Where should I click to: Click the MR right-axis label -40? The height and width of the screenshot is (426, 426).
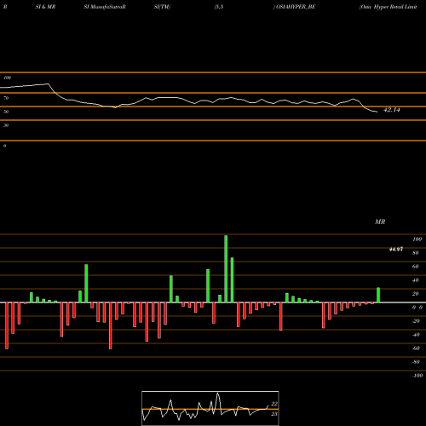coord(416,335)
